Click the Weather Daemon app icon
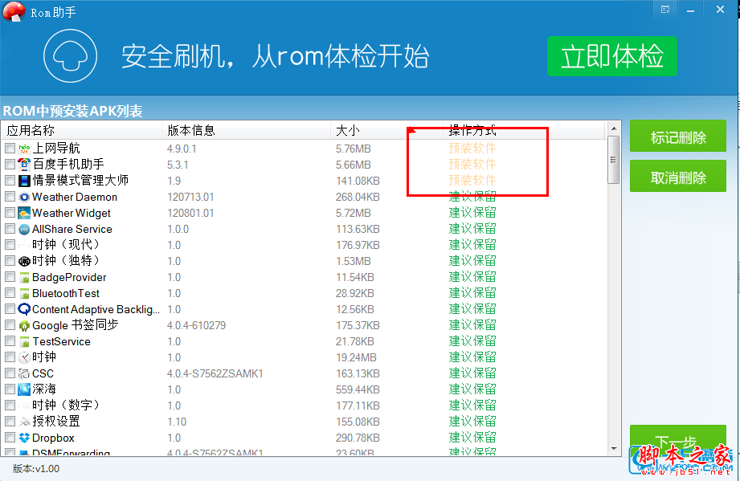740x481 pixels. pyautogui.click(x=24, y=197)
